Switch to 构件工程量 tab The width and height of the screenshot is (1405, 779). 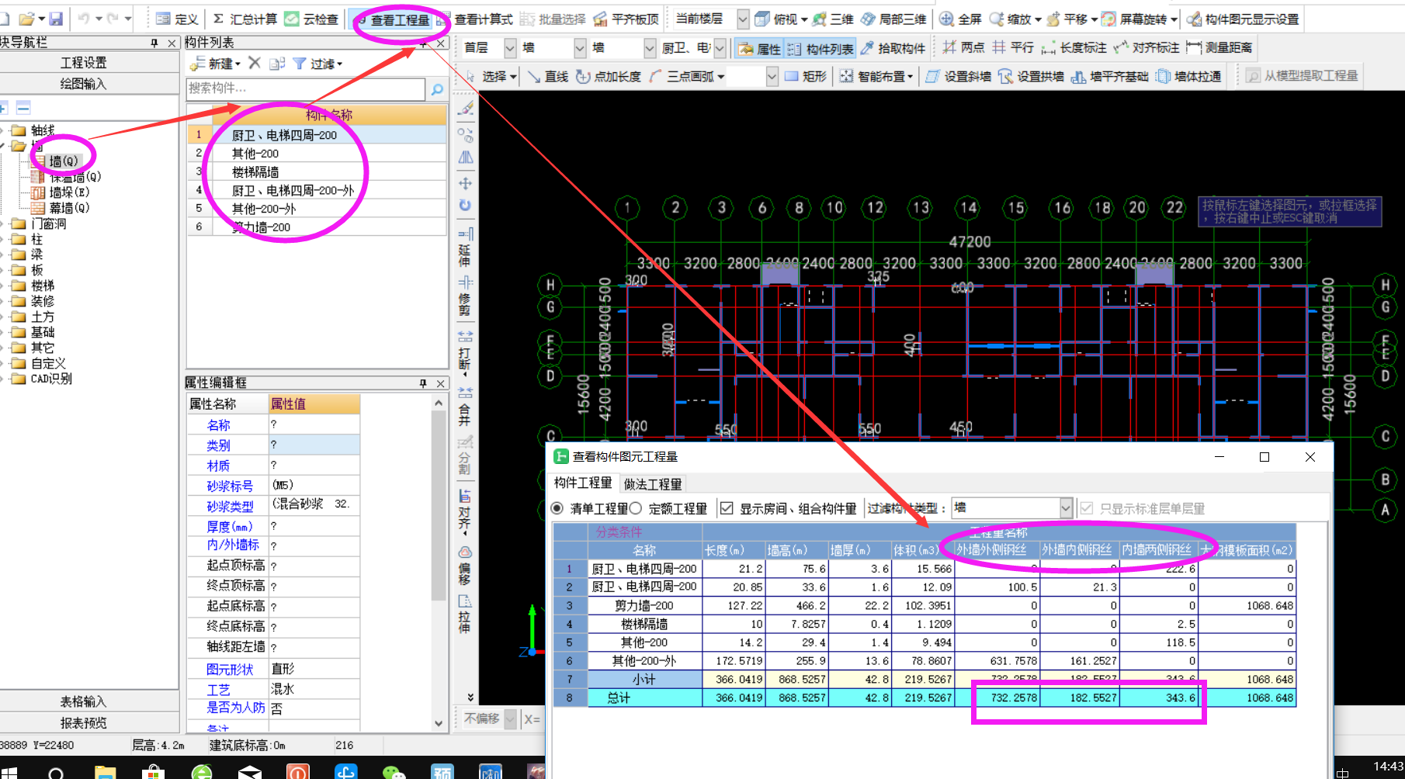tap(582, 483)
